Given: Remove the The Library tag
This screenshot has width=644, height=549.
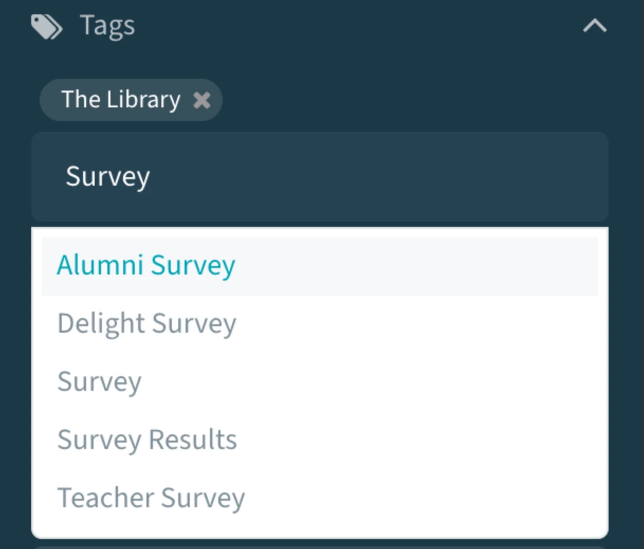Looking at the screenshot, I should coord(202,100).
